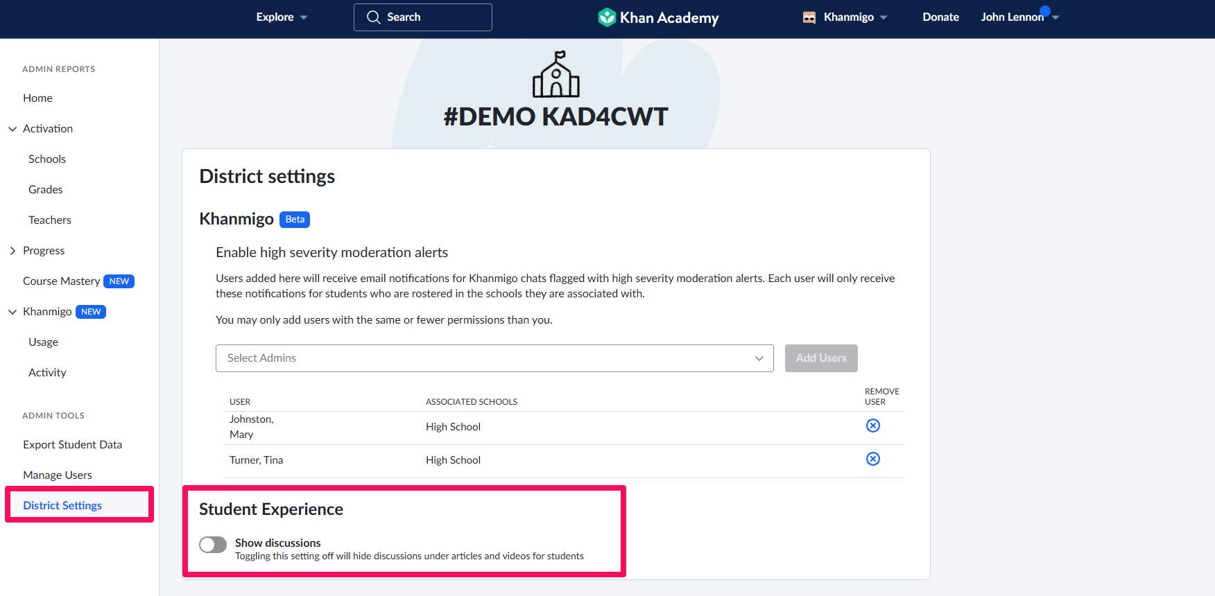Screen dimensions: 1215x596
Task: Click the Khanmigo sidebar label
Action: tap(47, 312)
